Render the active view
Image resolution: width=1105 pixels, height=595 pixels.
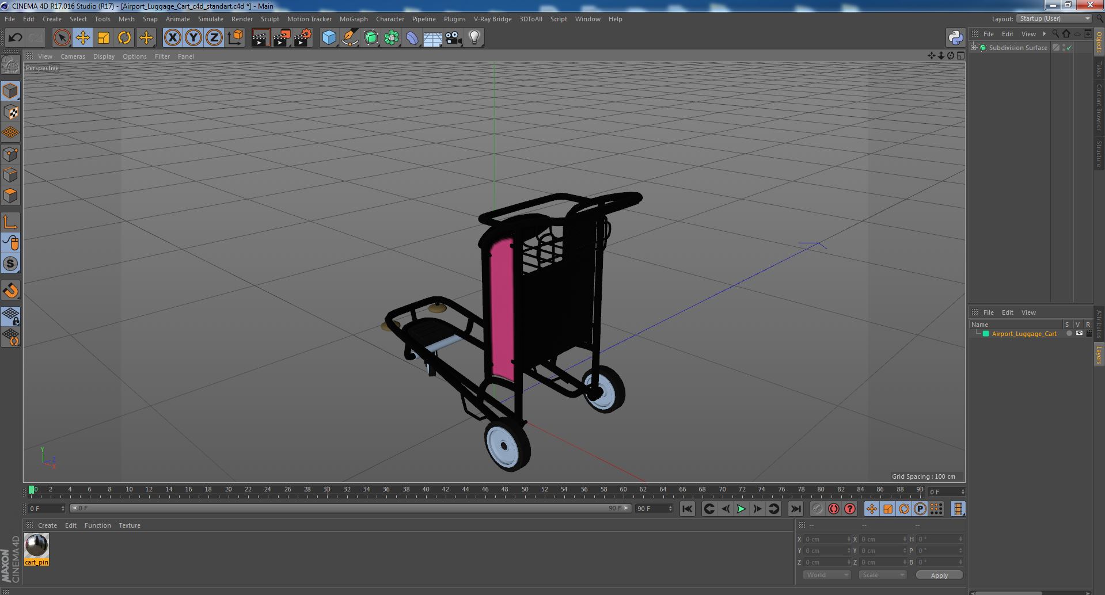click(x=260, y=38)
